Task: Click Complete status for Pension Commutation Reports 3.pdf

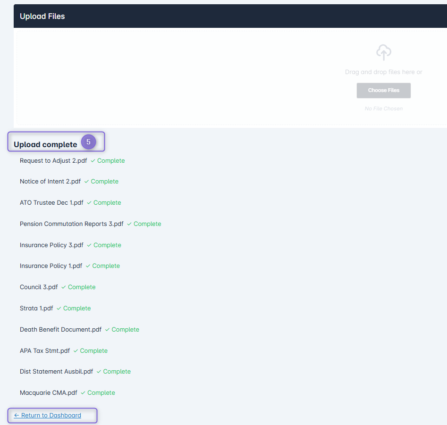Action: pos(147,224)
